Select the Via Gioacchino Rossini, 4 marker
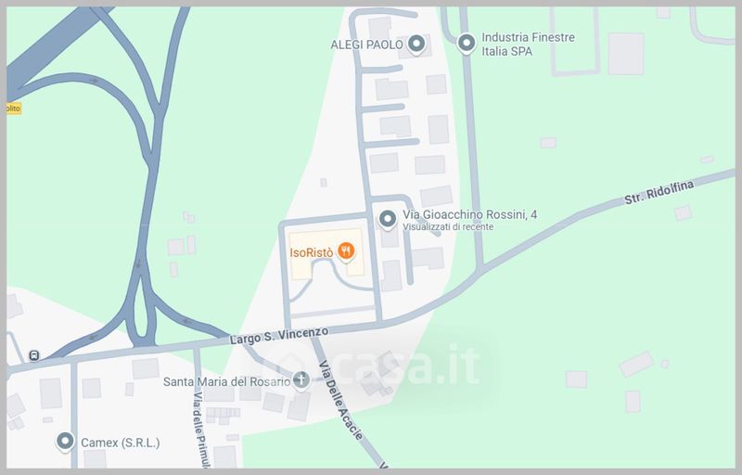Viewport: 742px width, 475px height. point(388,220)
